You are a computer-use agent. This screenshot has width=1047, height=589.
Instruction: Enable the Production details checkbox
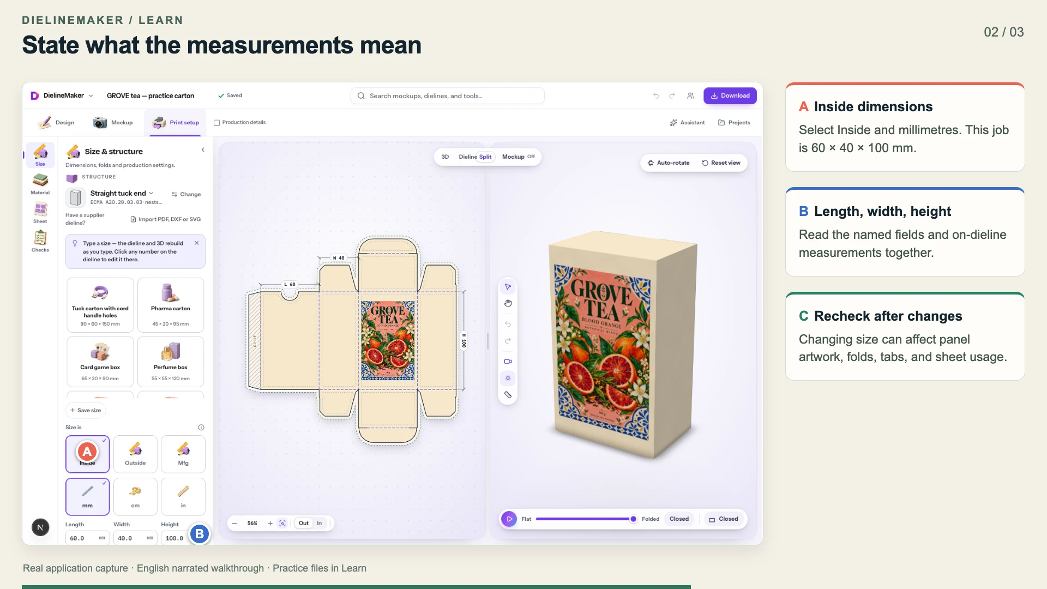tap(216, 123)
